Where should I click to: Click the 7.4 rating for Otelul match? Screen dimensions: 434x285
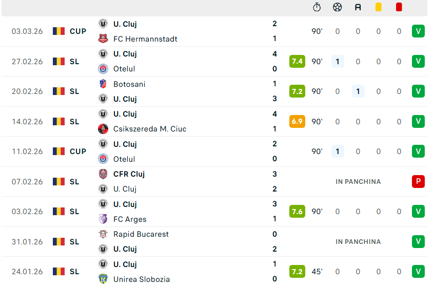297,62
